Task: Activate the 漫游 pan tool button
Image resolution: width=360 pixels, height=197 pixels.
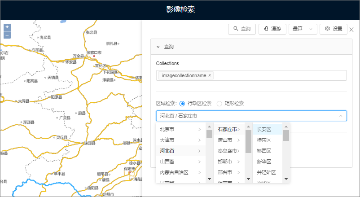Action: point(272,29)
